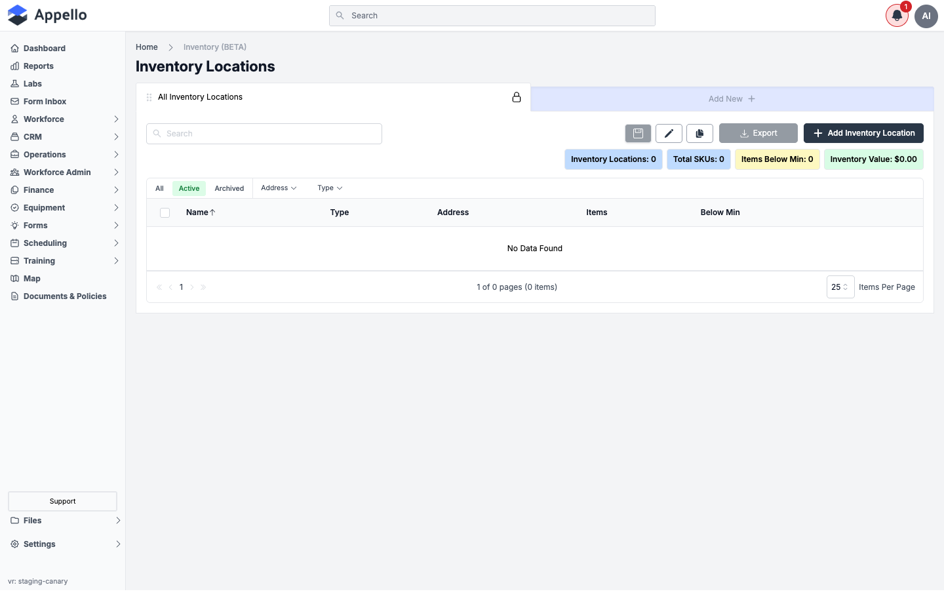Select the Archived filter tab
Viewport: 944px width, 602px height.
click(x=229, y=189)
